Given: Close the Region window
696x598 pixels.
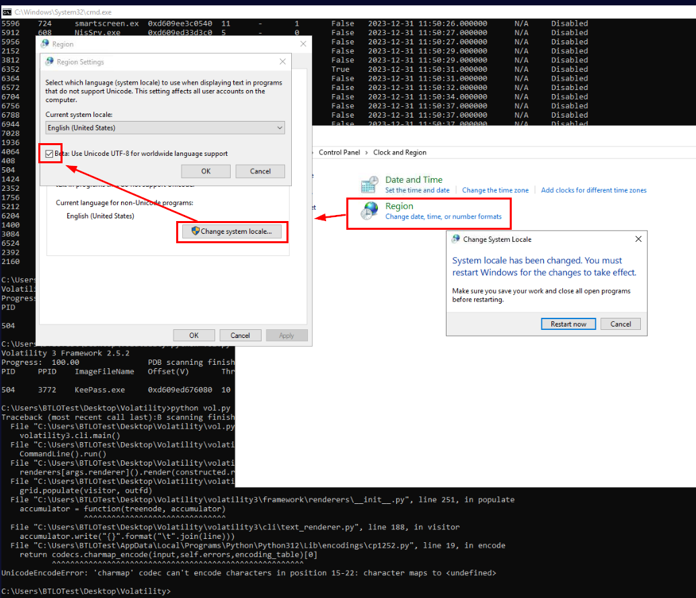Looking at the screenshot, I should (303, 44).
